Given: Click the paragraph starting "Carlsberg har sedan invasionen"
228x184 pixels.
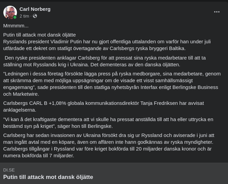Looking at the screenshot, I should [108, 145].
